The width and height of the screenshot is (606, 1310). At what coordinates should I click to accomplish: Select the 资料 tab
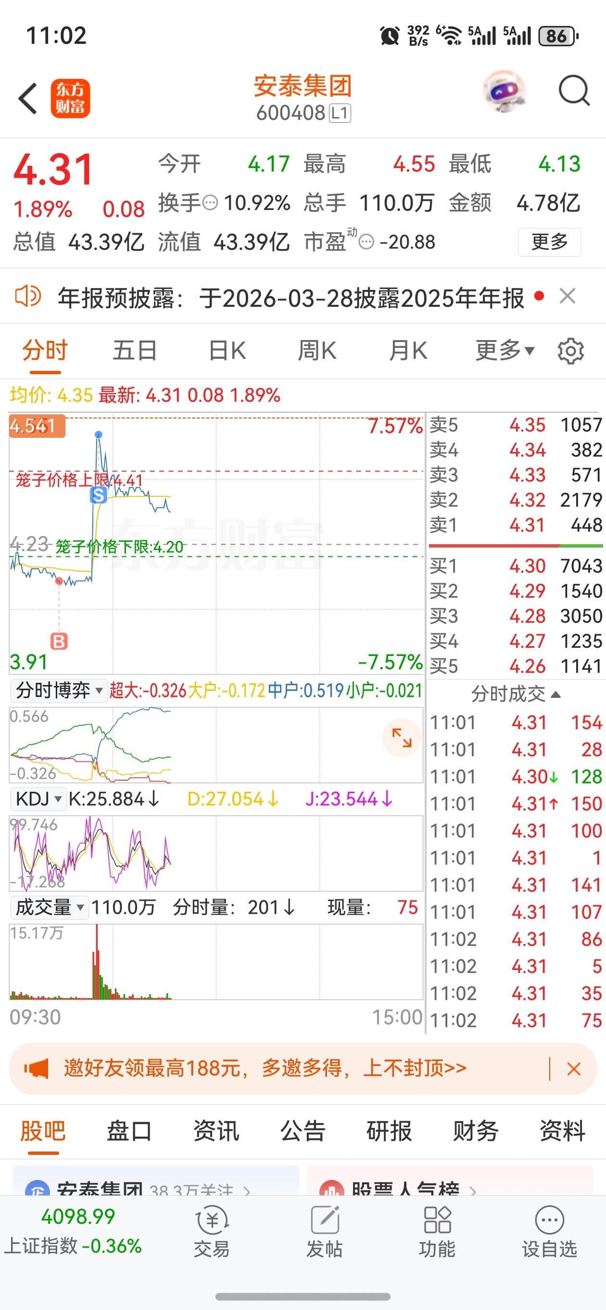(562, 1131)
